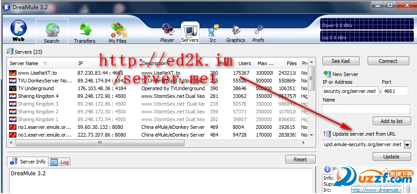
Task: Open the dreamule Irc link
Action: pos(376,190)
